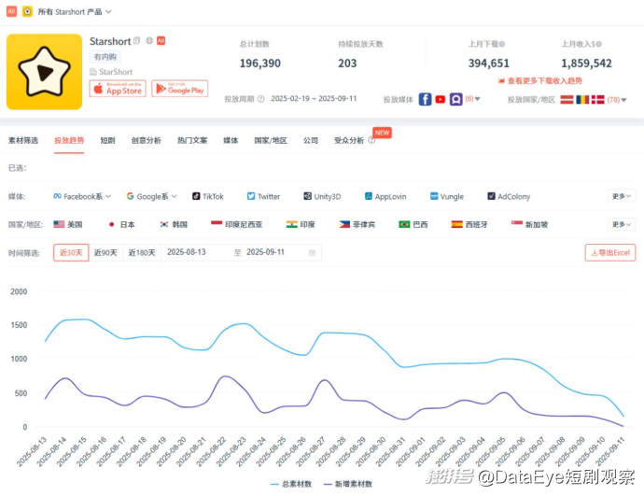The height and width of the screenshot is (496, 644).
Task: Click the Facebook media icon
Action: 425,99
